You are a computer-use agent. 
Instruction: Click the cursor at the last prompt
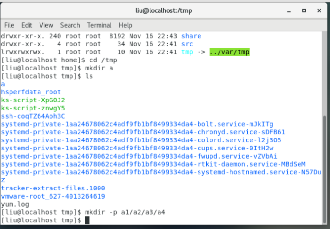pyautogui.click(x=87, y=220)
